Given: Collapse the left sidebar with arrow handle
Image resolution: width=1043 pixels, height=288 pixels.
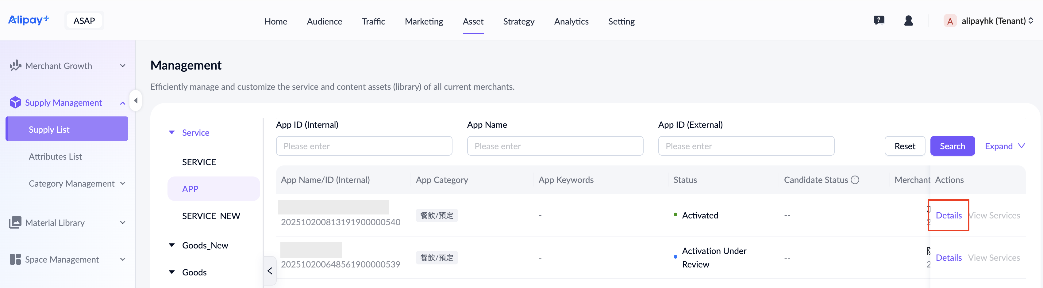Looking at the screenshot, I should tap(136, 100).
